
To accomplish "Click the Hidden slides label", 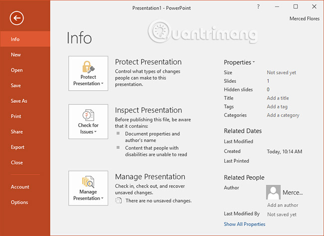I will point(238,89).
